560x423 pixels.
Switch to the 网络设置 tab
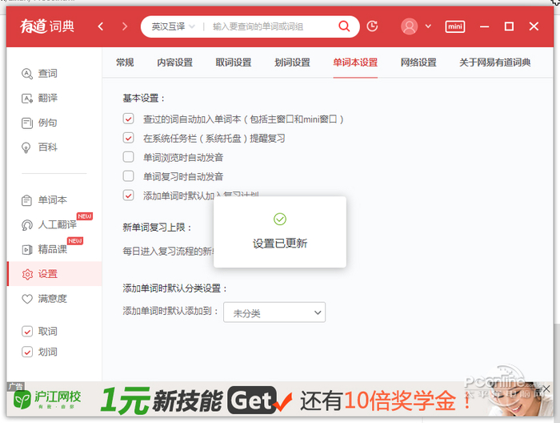click(x=418, y=62)
